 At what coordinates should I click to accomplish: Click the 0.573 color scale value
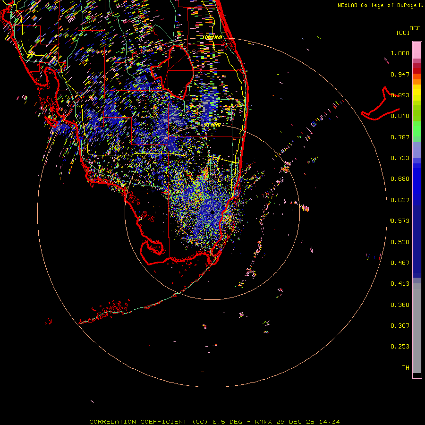click(x=400, y=221)
